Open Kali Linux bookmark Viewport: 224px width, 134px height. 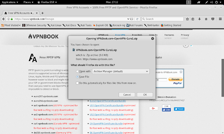pyautogui.click(x=55, y=25)
